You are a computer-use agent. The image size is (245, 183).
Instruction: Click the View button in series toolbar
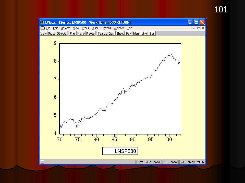point(43,34)
